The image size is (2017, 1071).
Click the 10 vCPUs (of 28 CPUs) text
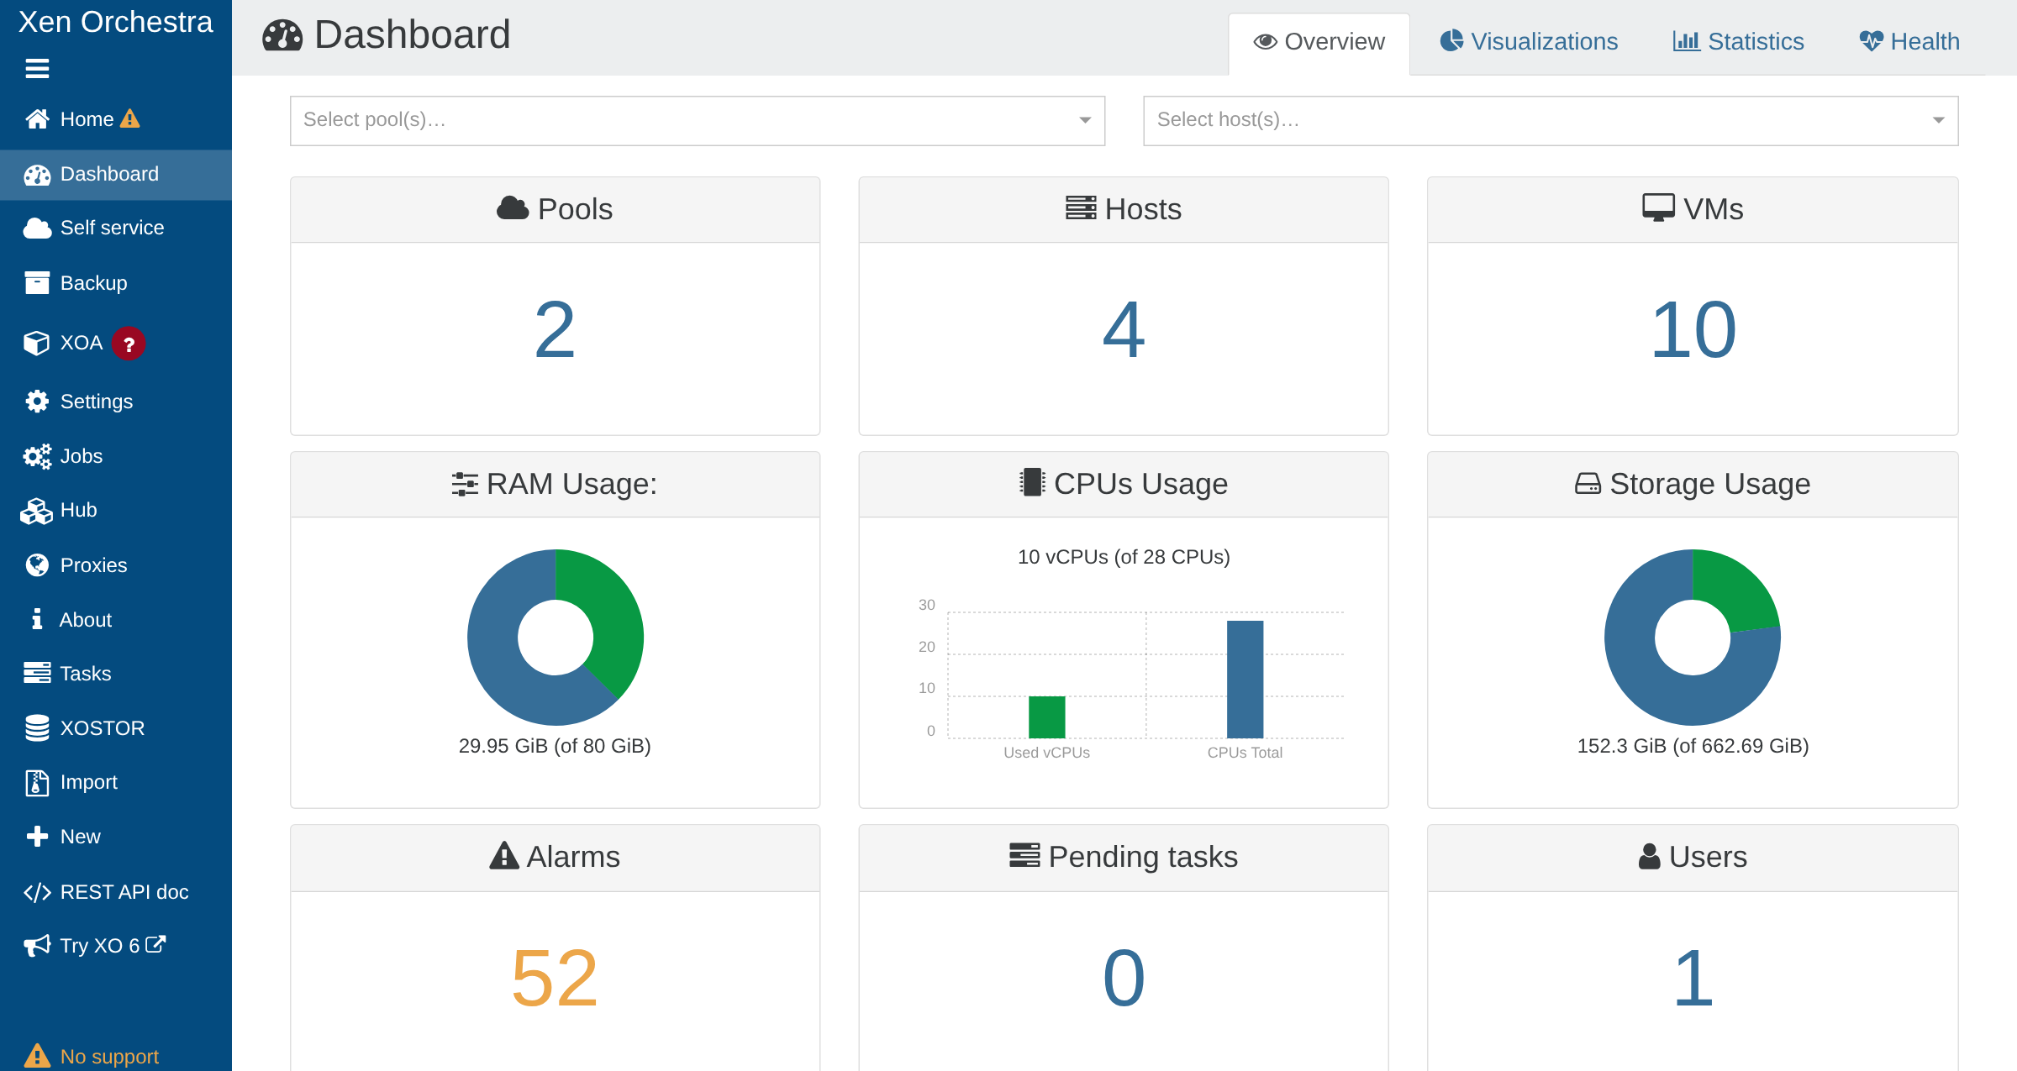click(x=1124, y=557)
